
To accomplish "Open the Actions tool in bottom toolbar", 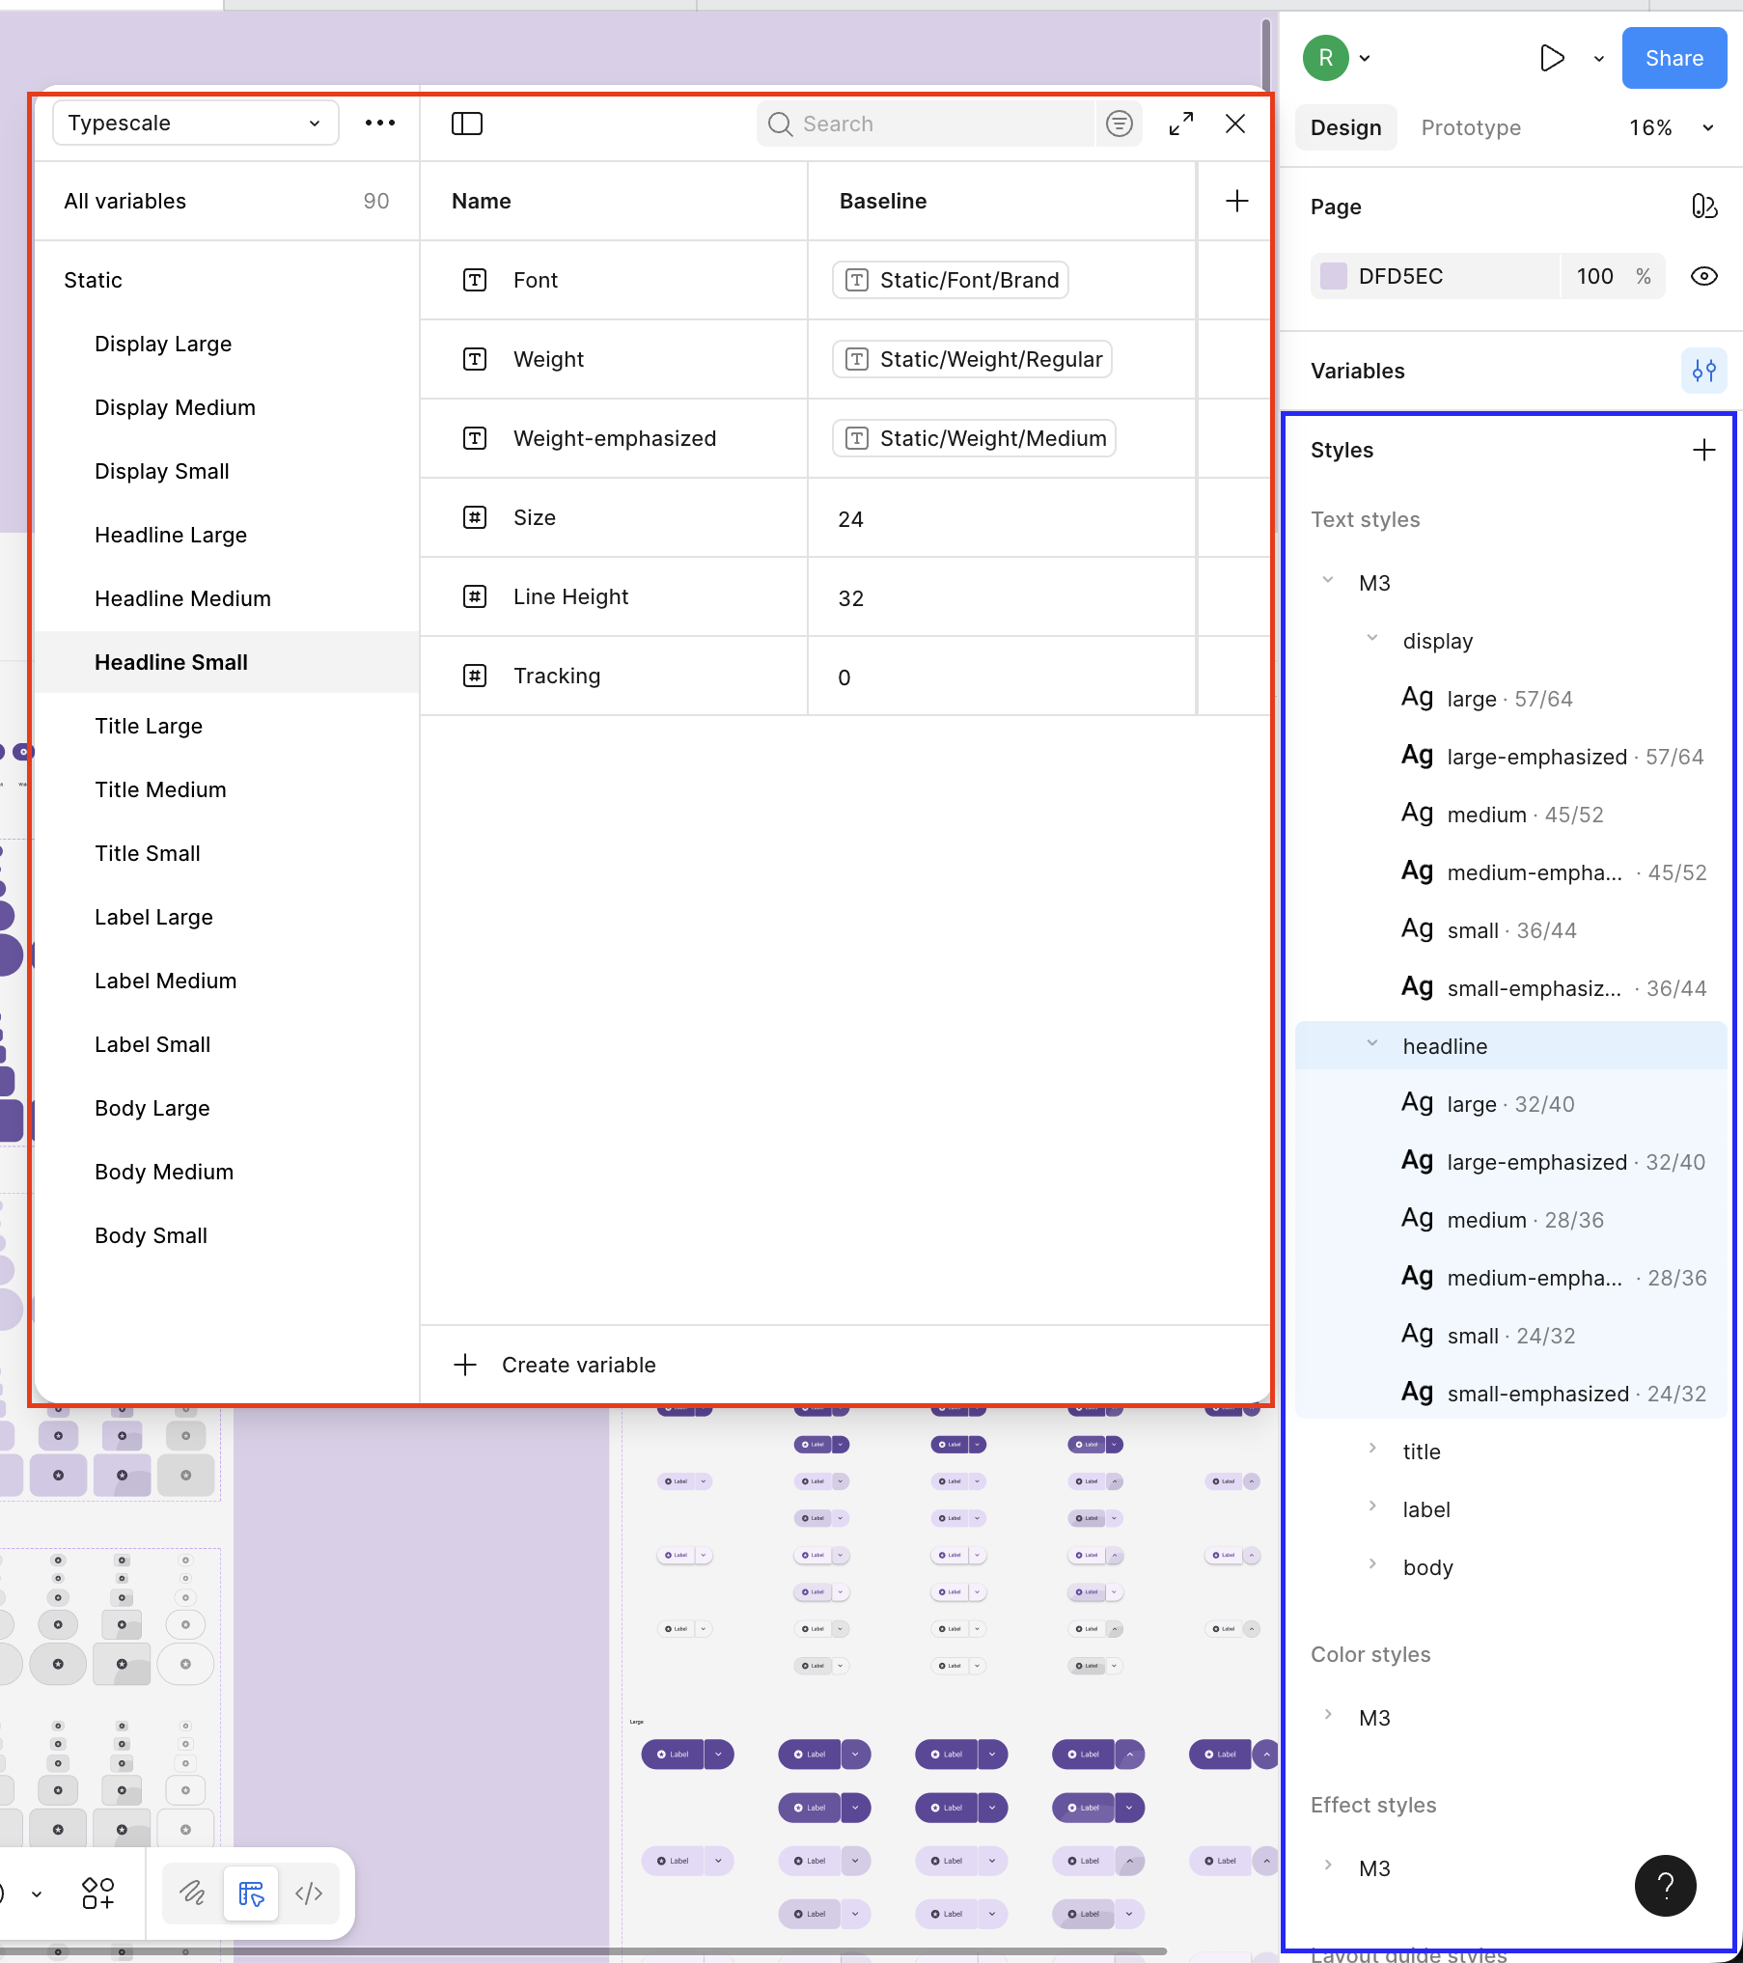I will [97, 1894].
